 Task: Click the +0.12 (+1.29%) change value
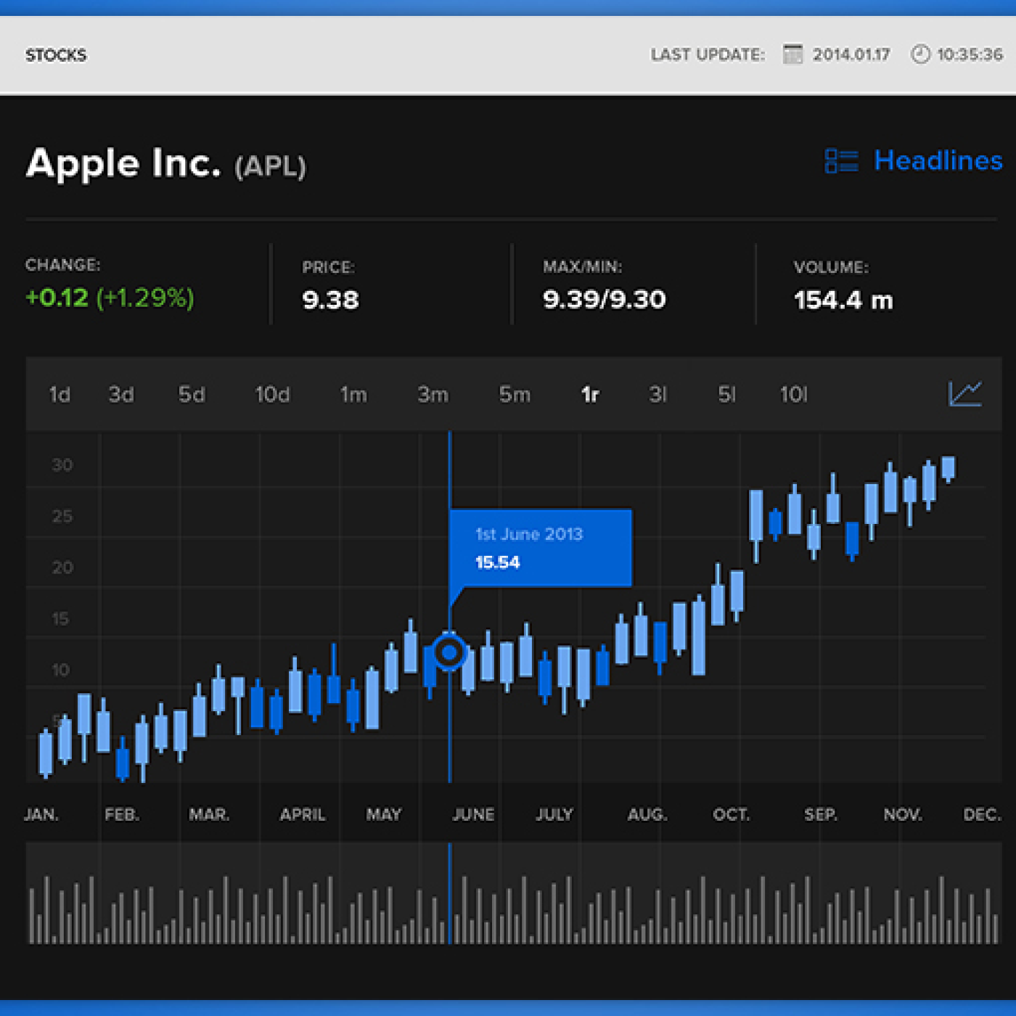tap(110, 298)
